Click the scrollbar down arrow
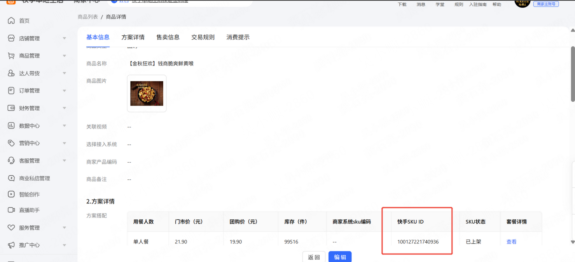 pyautogui.click(x=572, y=242)
